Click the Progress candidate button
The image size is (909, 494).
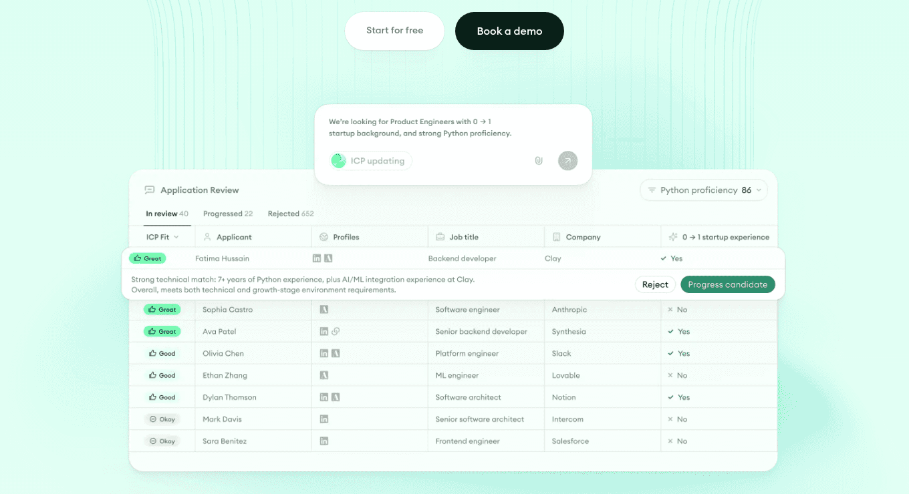[728, 284]
